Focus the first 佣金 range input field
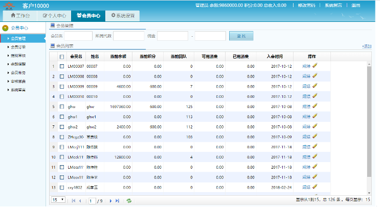The height and width of the screenshot is (211, 380). click(172, 36)
